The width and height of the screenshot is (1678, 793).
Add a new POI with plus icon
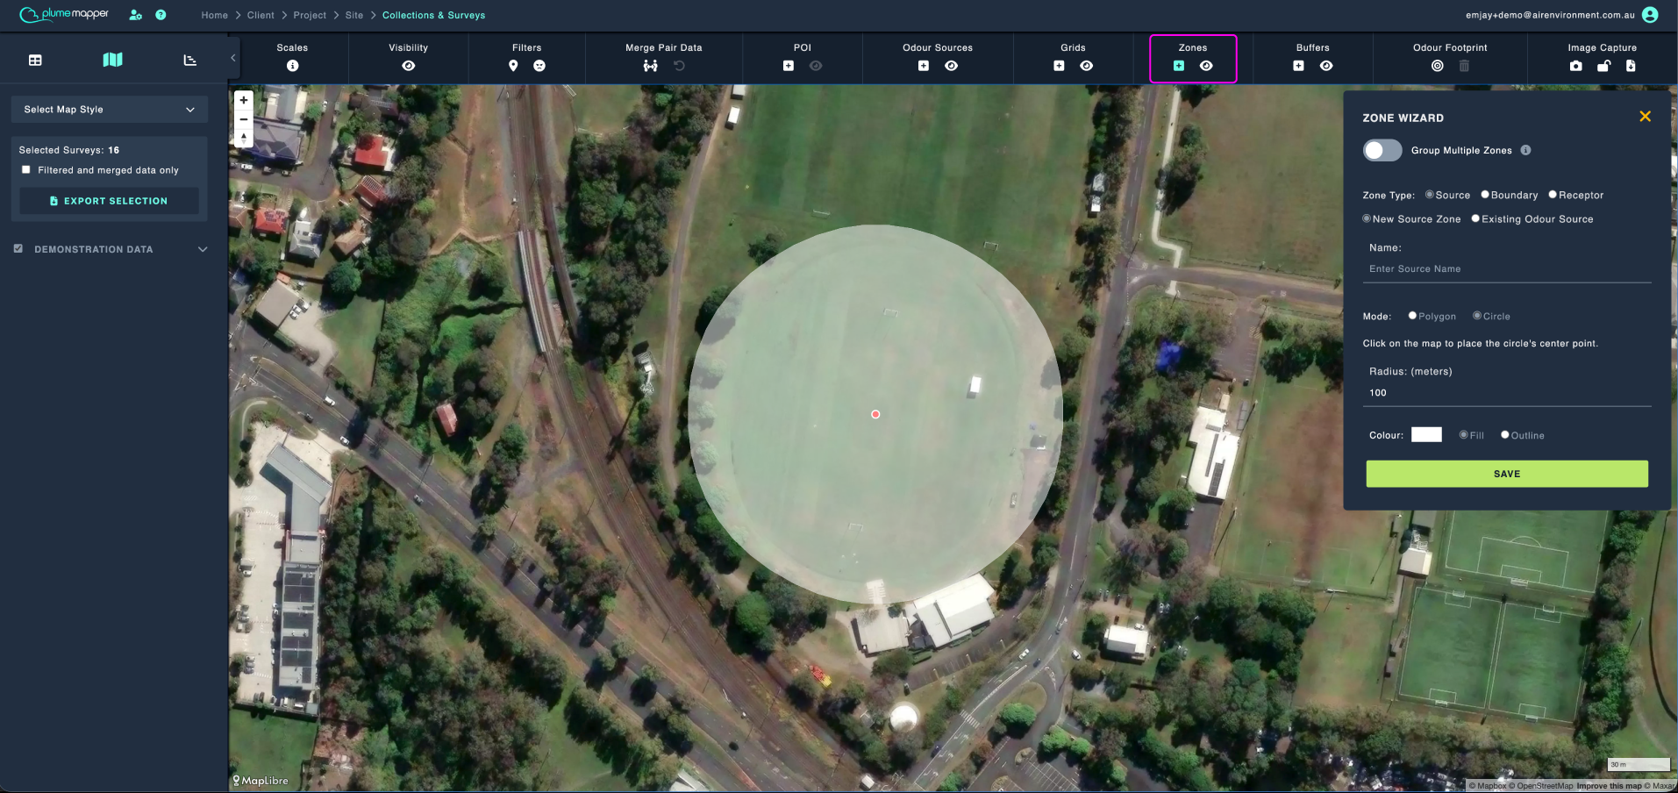[789, 66]
